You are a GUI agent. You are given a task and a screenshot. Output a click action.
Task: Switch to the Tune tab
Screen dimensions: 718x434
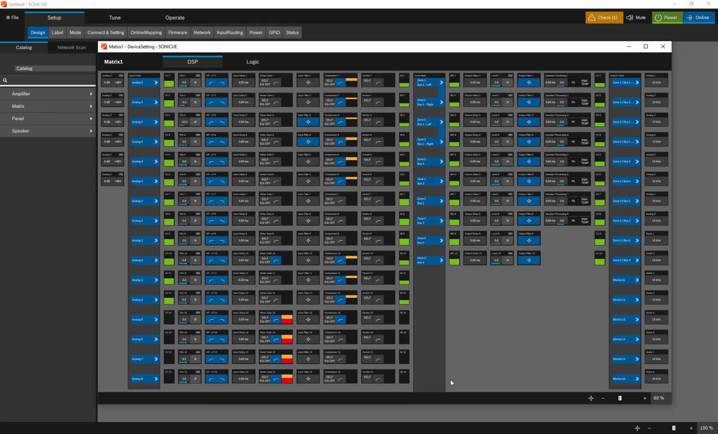(114, 17)
